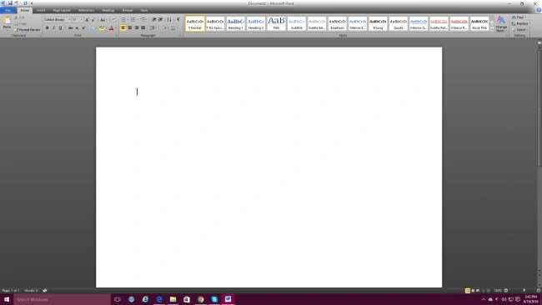
Task: Undo last action in Quick Access Toolbar
Action: coord(16,3)
